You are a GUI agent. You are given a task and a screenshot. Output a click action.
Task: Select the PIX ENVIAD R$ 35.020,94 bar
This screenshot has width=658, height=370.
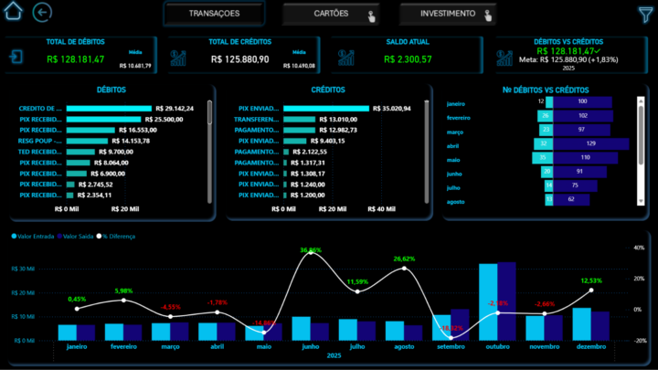(326, 109)
